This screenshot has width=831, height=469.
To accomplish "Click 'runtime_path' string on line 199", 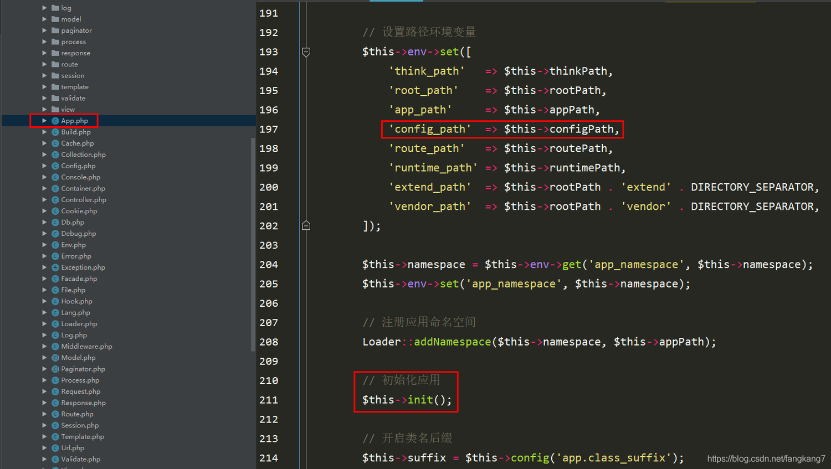I will point(433,168).
